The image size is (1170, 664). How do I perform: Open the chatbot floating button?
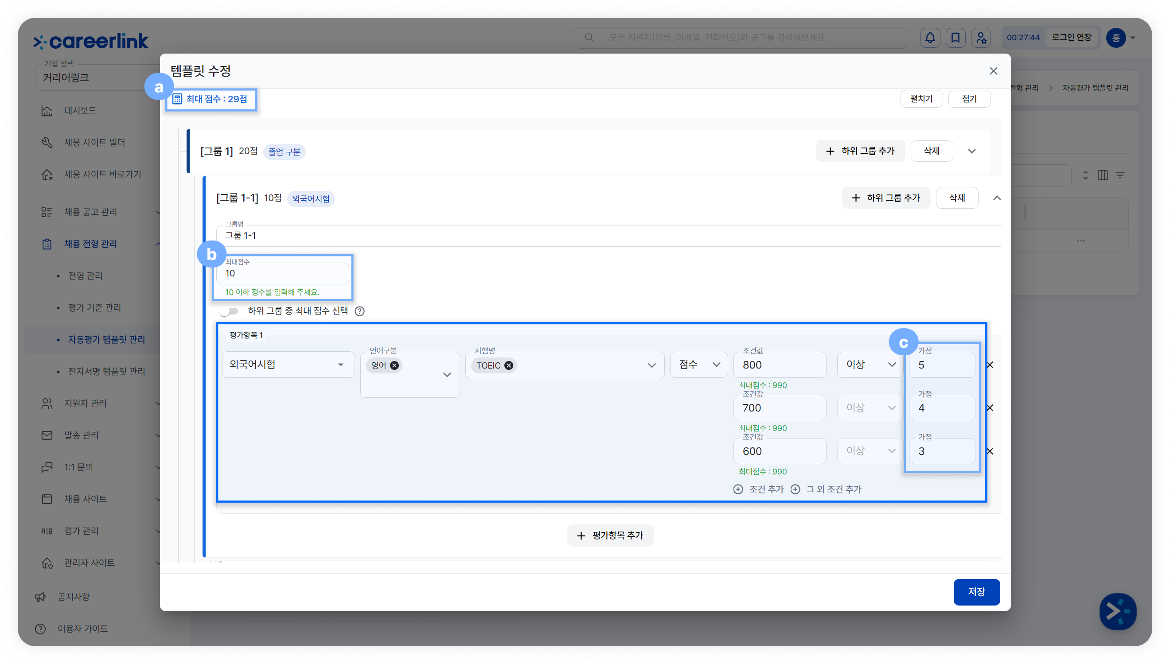tap(1117, 612)
